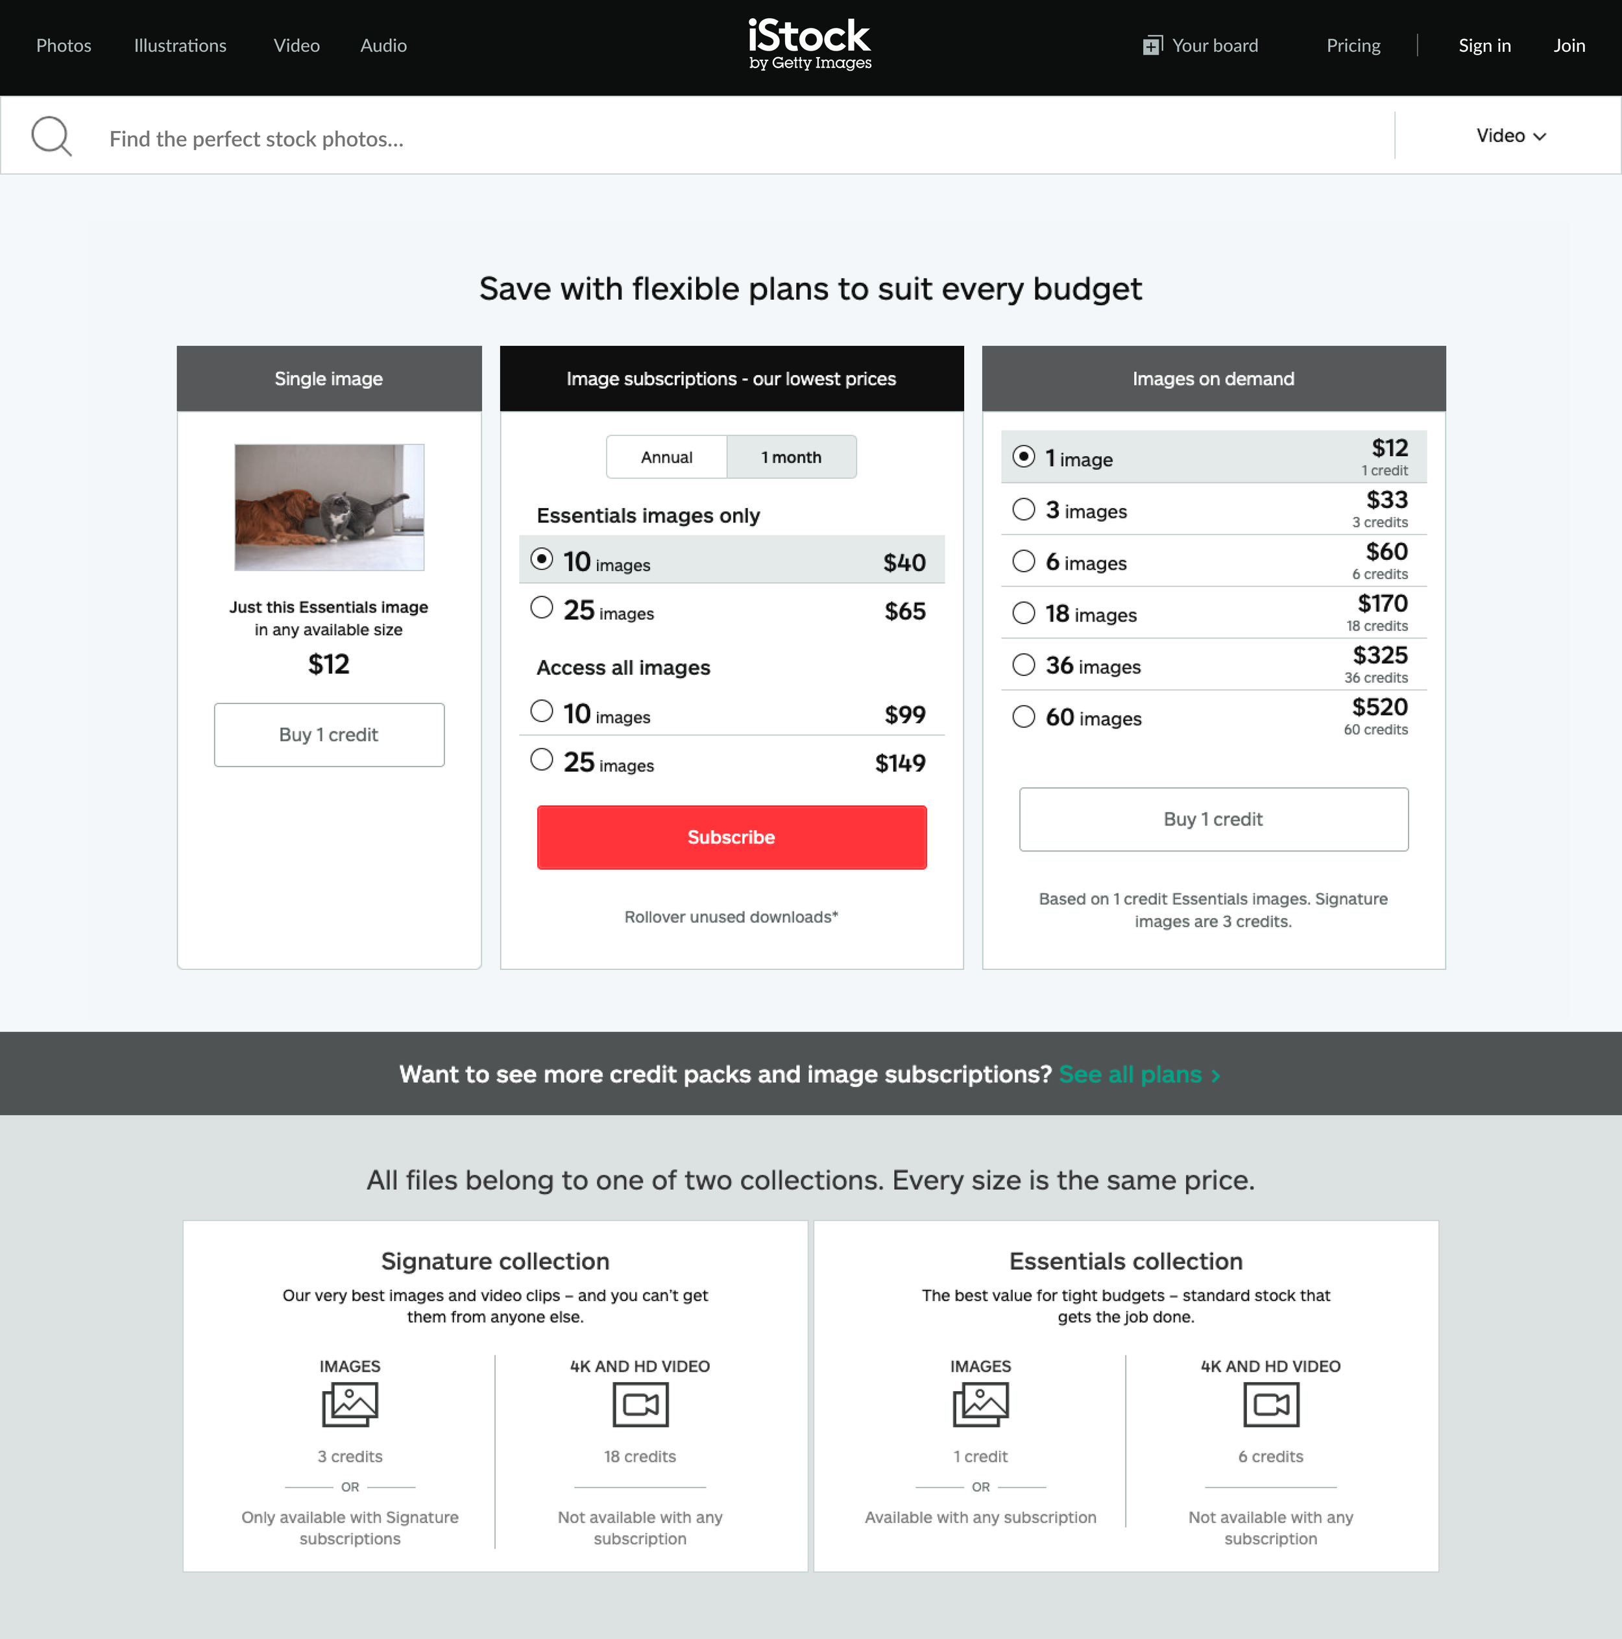The height and width of the screenshot is (1639, 1622).
Task: Click Signature collection images icon
Action: [x=350, y=1404]
